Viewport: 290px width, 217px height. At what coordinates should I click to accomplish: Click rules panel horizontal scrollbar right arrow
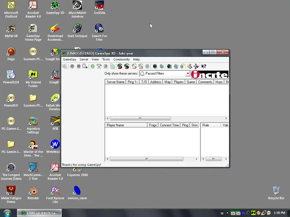[x=226, y=159]
